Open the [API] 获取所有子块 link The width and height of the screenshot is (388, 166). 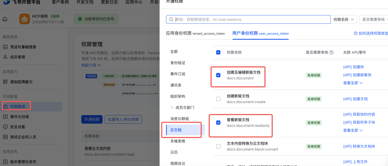pos(359,122)
